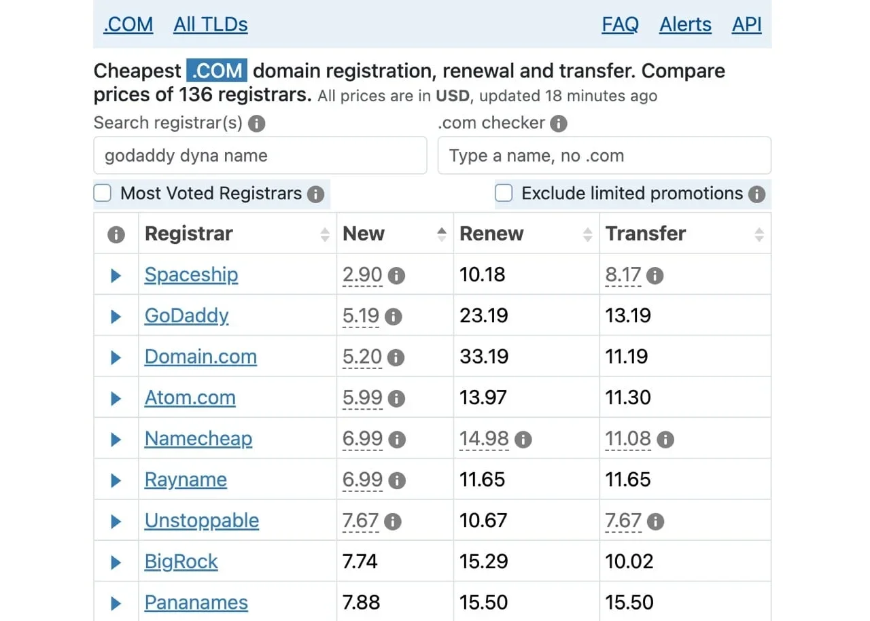870x621 pixels.
Task: Open the Namecheap registrar link
Action: coord(198,439)
